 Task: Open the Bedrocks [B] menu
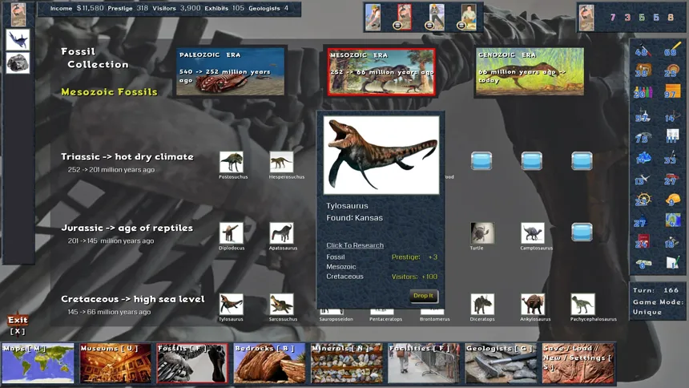[x=269, y=363]
